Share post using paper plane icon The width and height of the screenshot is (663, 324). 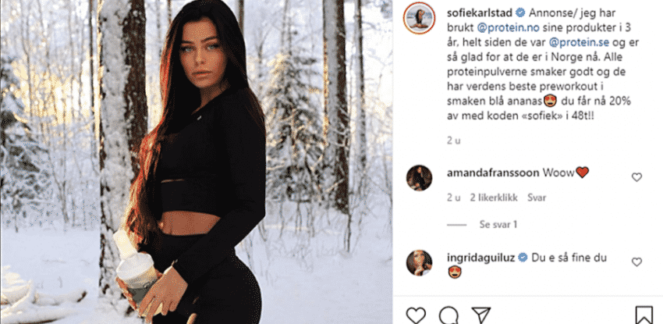[480, 315]
